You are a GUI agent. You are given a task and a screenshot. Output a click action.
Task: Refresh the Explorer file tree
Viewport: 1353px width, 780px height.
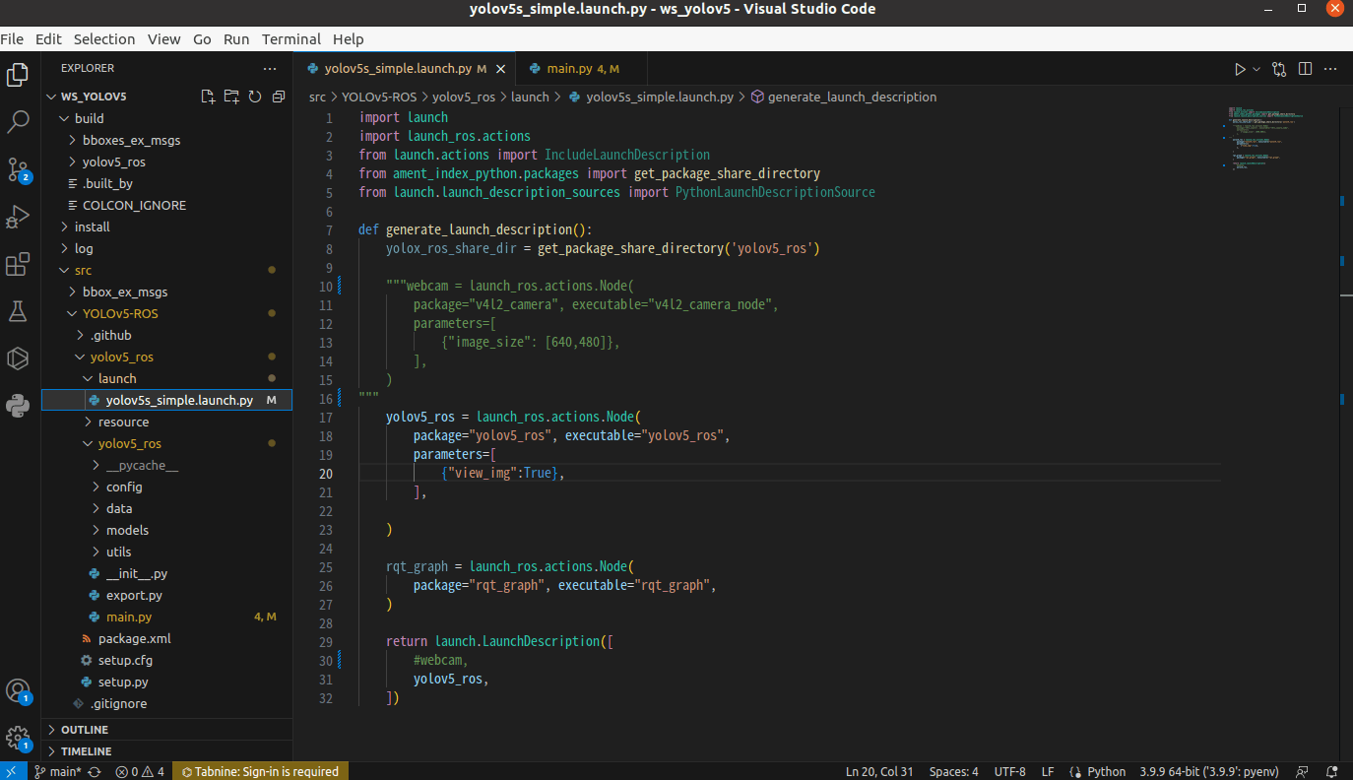[255, 97]
